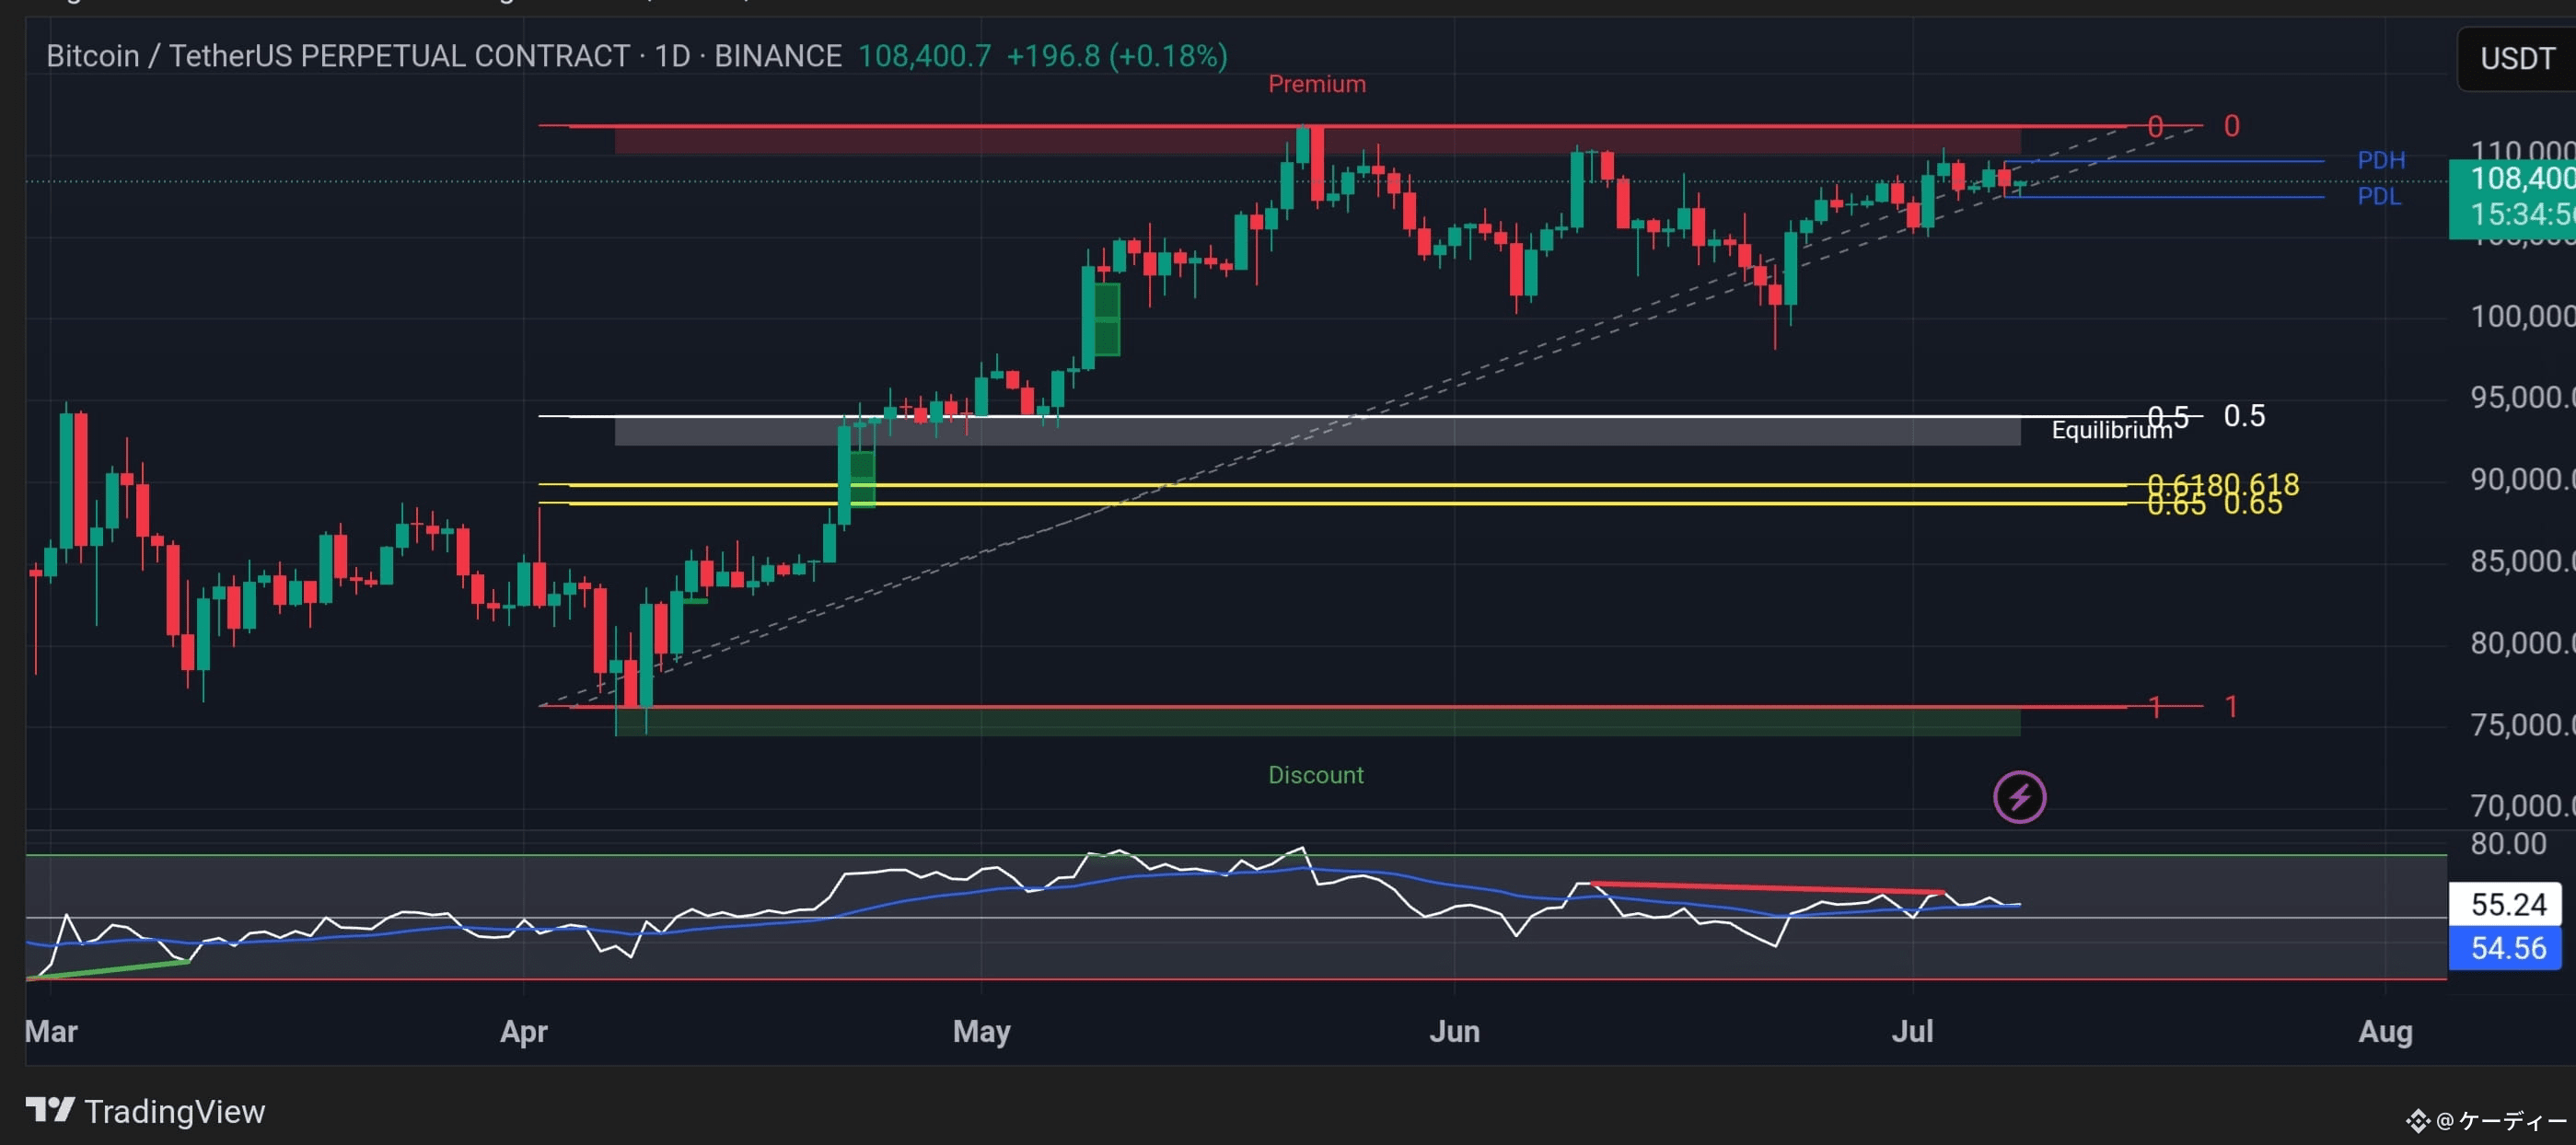
Task: Click the Jul label on time axis
Action: [x=1912, y=1031]
